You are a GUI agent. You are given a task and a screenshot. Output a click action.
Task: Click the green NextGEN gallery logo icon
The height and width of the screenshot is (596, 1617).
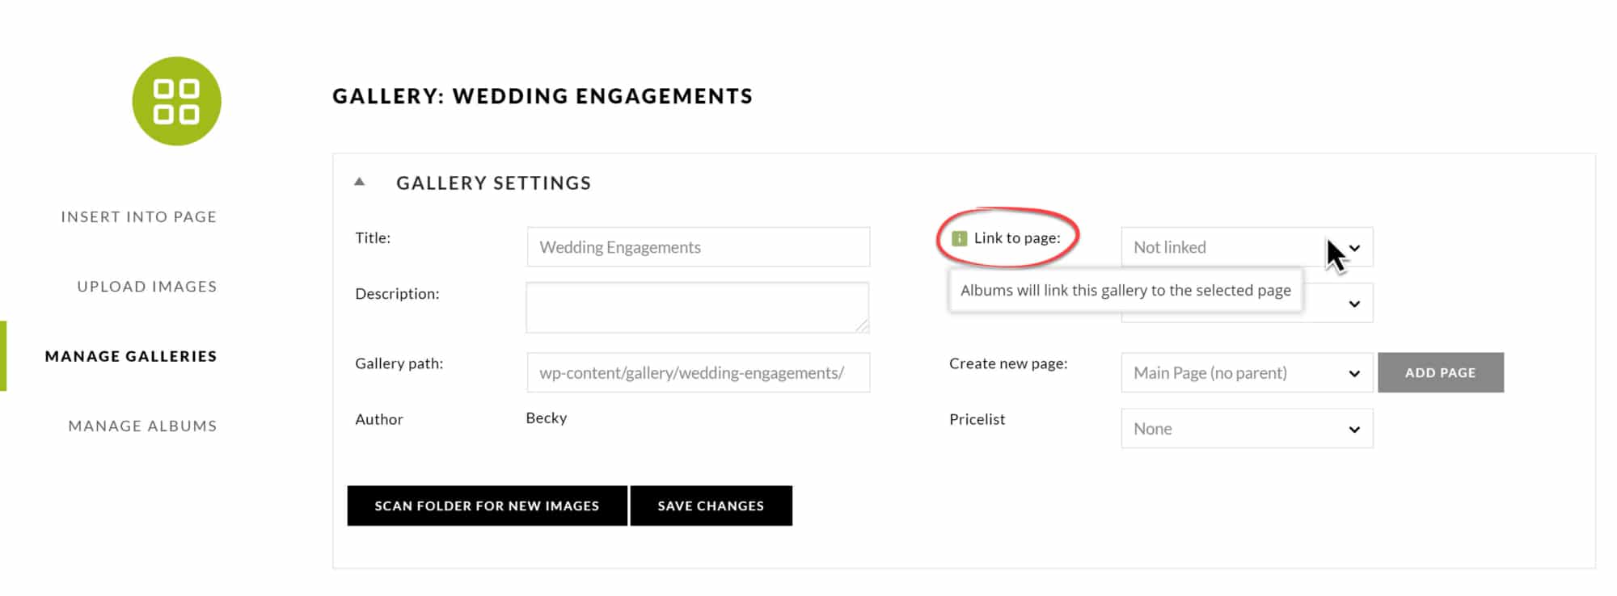coord(176,101)
